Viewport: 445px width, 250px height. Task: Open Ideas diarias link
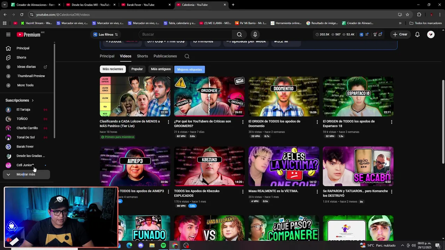coord(27,67)
